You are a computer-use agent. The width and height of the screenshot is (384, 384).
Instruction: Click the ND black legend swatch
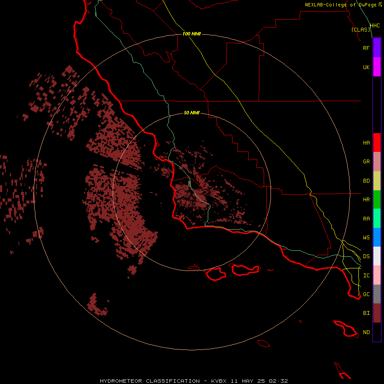[x=377, y=332]
